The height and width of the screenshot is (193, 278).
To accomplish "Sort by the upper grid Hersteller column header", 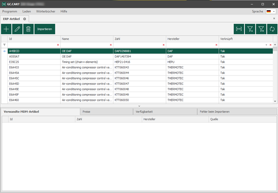I will 192,39.
